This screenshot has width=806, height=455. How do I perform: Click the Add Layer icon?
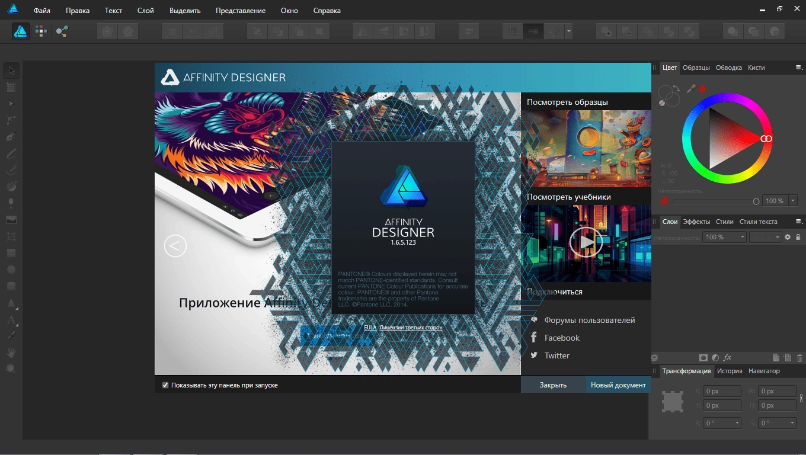776,358
